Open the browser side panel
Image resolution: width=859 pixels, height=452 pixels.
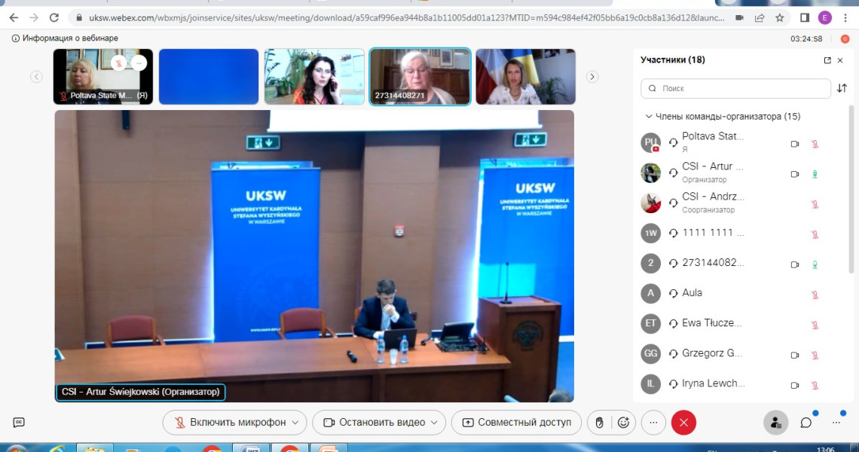(x=805, y=18)
